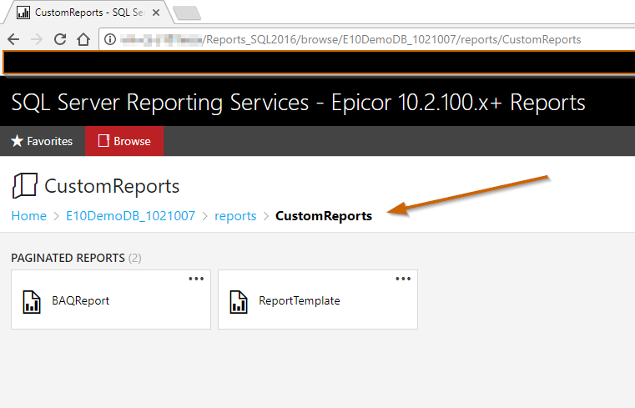The image size is (635, 408).
Task: Select the CustomReports browser tab
Action: point(88,13)
